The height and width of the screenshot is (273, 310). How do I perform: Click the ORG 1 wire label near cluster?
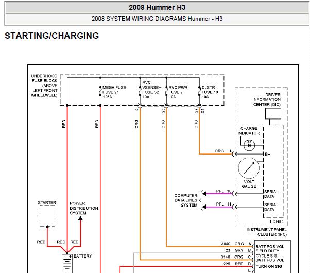point(223,151)
